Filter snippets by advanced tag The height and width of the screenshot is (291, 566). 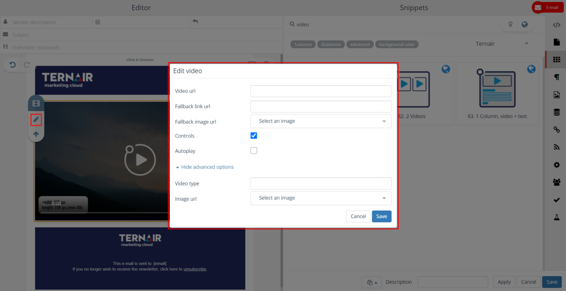coord(360,45)
